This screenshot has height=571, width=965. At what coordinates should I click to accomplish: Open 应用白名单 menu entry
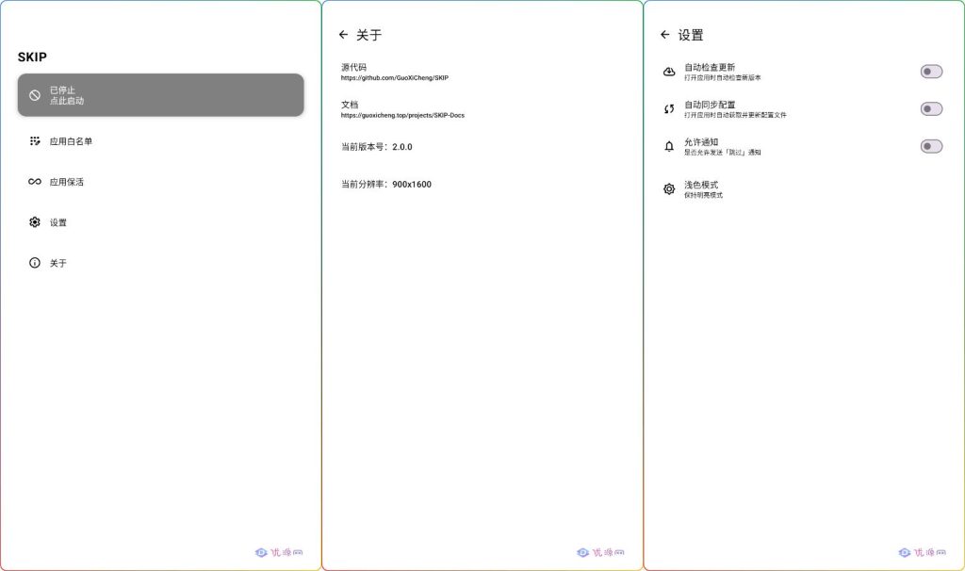pyautogui.click(x=160, y=141)
